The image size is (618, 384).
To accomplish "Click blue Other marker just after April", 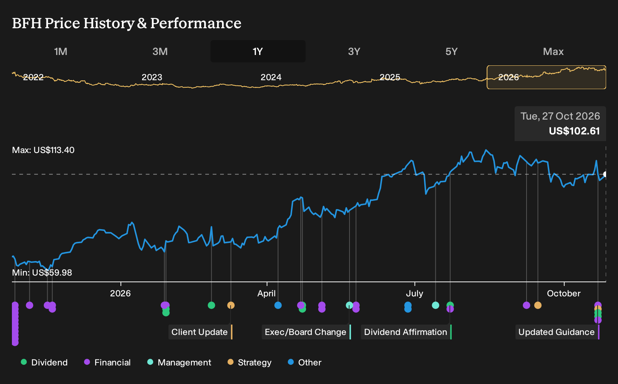I will point(278,305).
